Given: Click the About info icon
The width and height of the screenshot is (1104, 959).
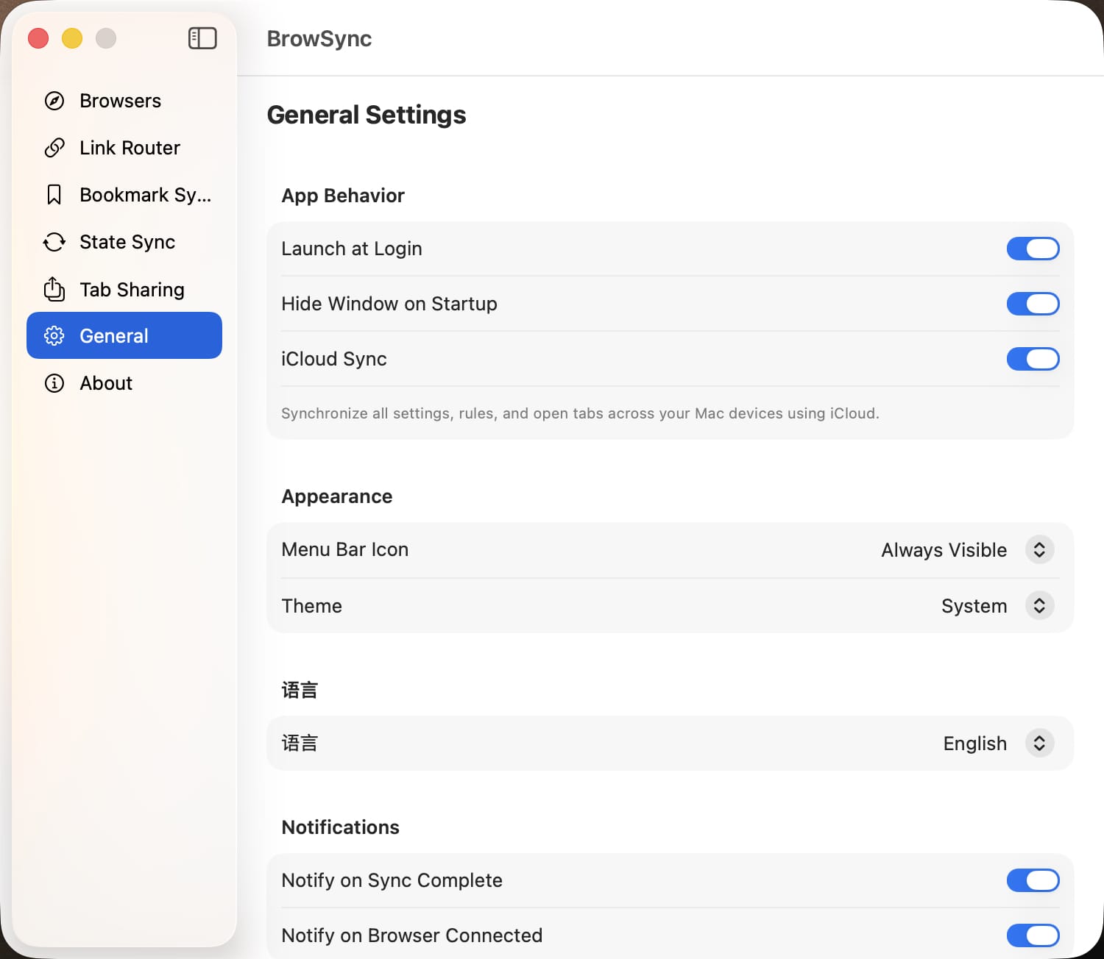Looking at the screenshot, I should tap(54, 383).
